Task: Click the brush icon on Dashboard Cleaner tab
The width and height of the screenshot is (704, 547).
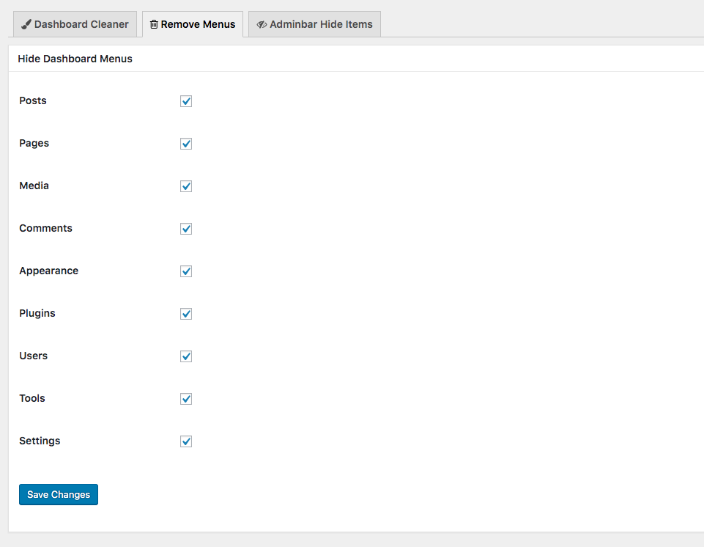Action: coord(26,24)
